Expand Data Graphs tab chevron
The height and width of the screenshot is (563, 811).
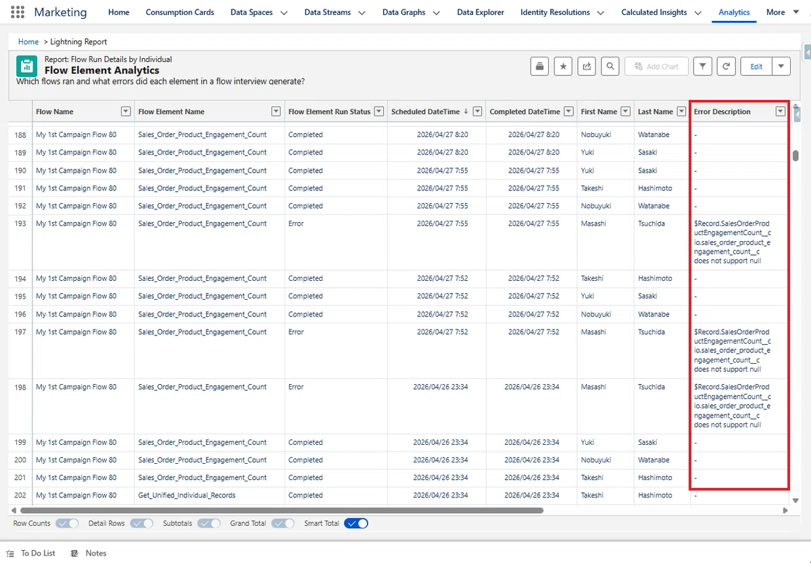(x=436, y=13)
